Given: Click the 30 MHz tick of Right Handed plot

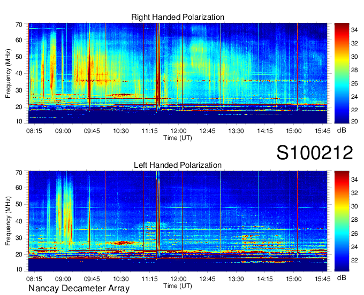Looking at the screenshot, I should (19, 90).
